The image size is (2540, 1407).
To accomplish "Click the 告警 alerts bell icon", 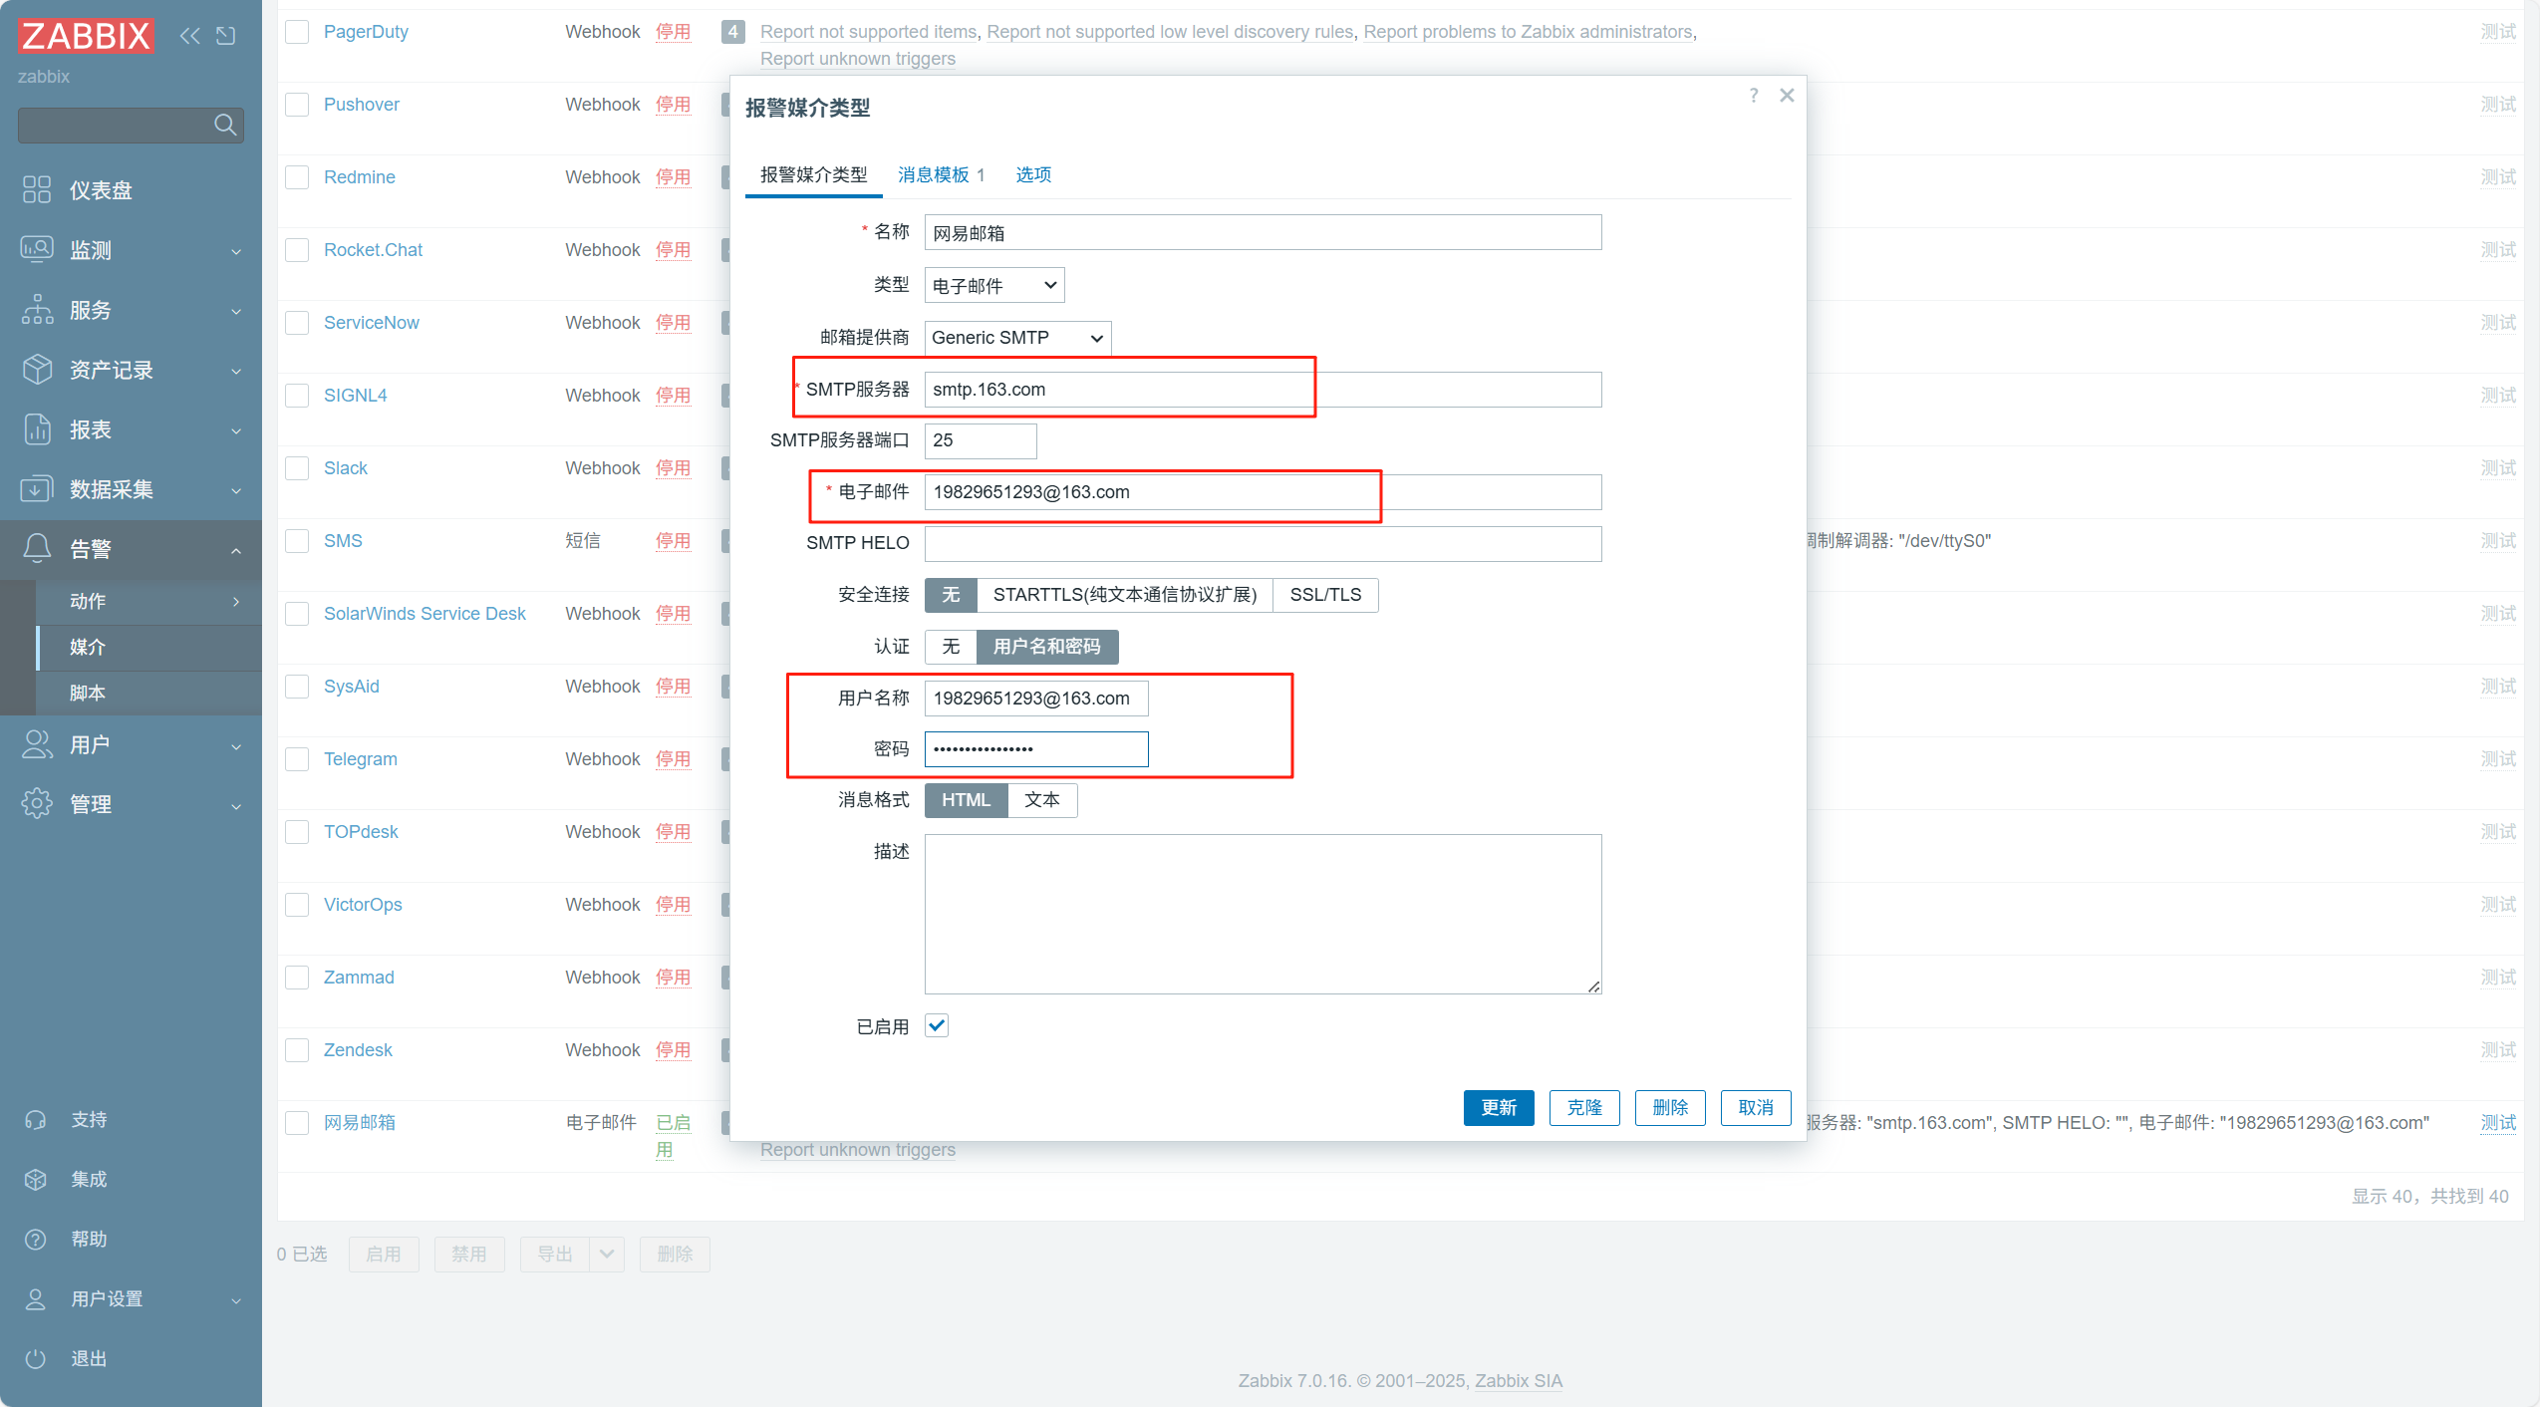I will point(37,548).
